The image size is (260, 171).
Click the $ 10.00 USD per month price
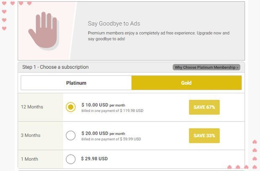pyautogui.click(x=103, y=105)
